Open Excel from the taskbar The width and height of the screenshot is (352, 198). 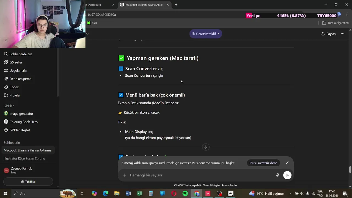tap(140, 194)
